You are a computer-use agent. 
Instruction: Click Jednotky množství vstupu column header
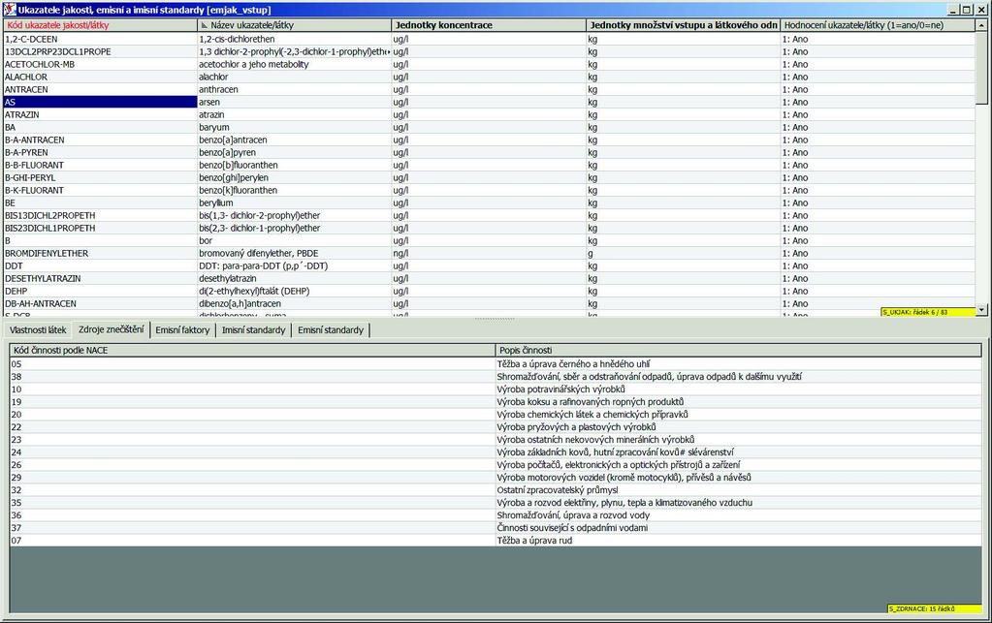[x=684, y=25]
